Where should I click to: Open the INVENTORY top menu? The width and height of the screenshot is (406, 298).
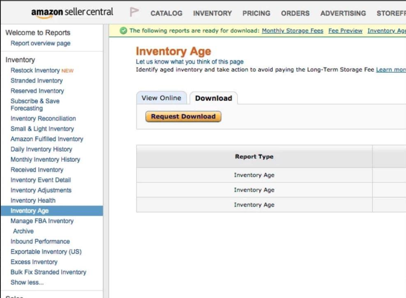[212, 13]
